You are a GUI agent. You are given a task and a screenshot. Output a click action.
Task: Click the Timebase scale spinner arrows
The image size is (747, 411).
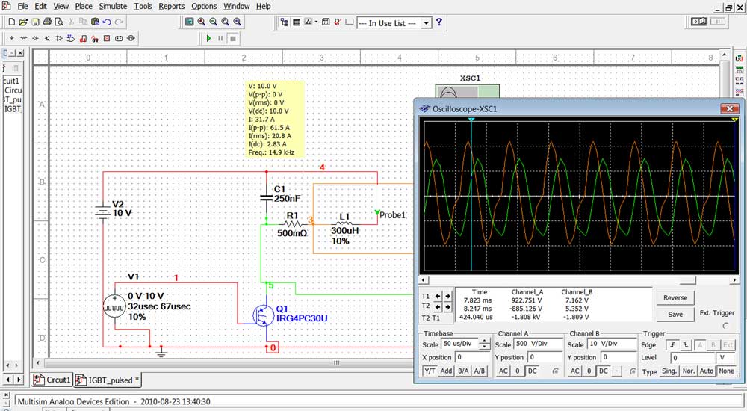pyautogui.click(x=485, y=344)
